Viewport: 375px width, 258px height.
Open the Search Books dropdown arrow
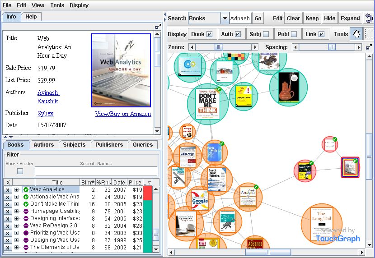pyautogui.click(x=225, y=18)
